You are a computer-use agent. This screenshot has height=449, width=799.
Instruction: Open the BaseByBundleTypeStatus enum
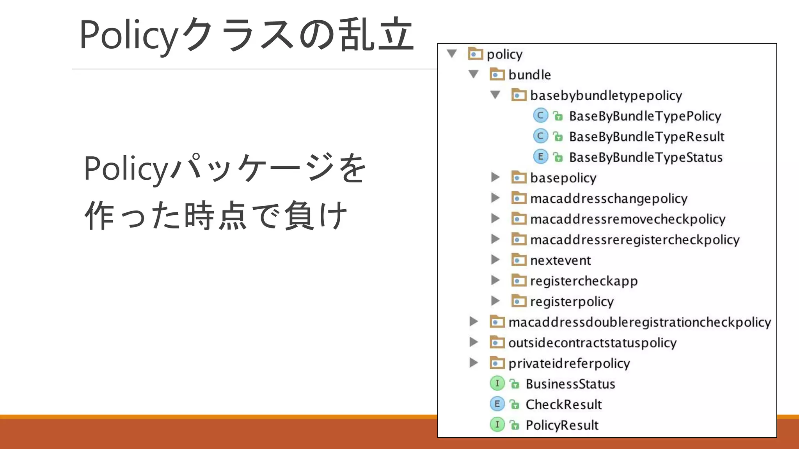point(646,157)
